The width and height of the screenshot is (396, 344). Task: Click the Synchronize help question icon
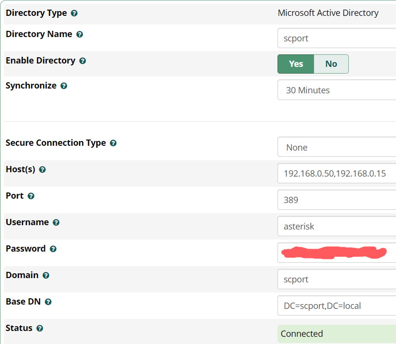pos(64,86)
